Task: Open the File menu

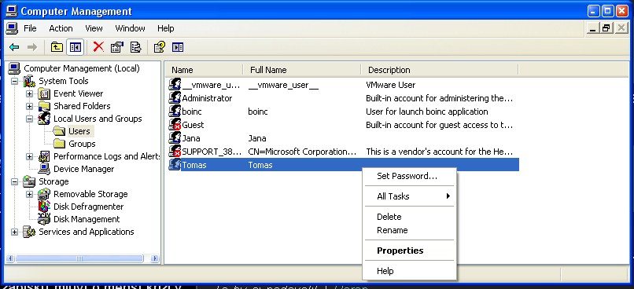Action: (x=30, y=28)
